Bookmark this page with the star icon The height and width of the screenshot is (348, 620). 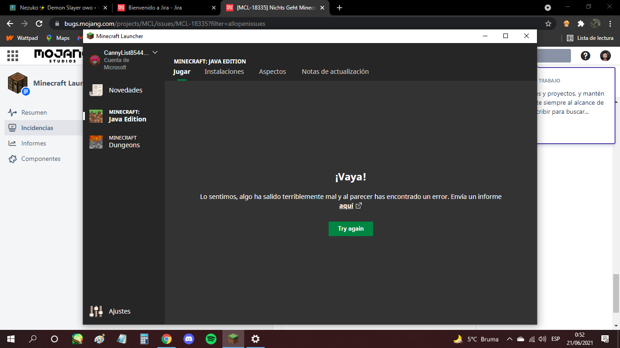[548, 24]
